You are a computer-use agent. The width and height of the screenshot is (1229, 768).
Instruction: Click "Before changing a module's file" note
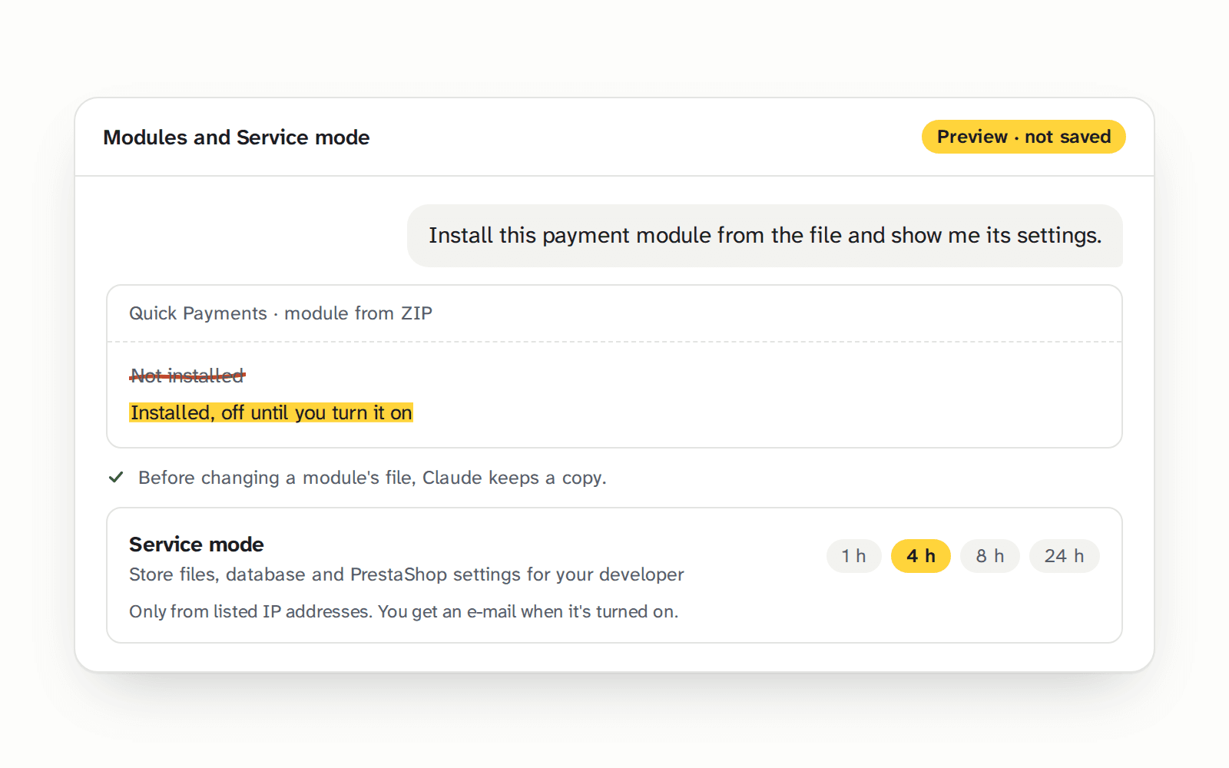pyautogui.click(x=373, y=478)
